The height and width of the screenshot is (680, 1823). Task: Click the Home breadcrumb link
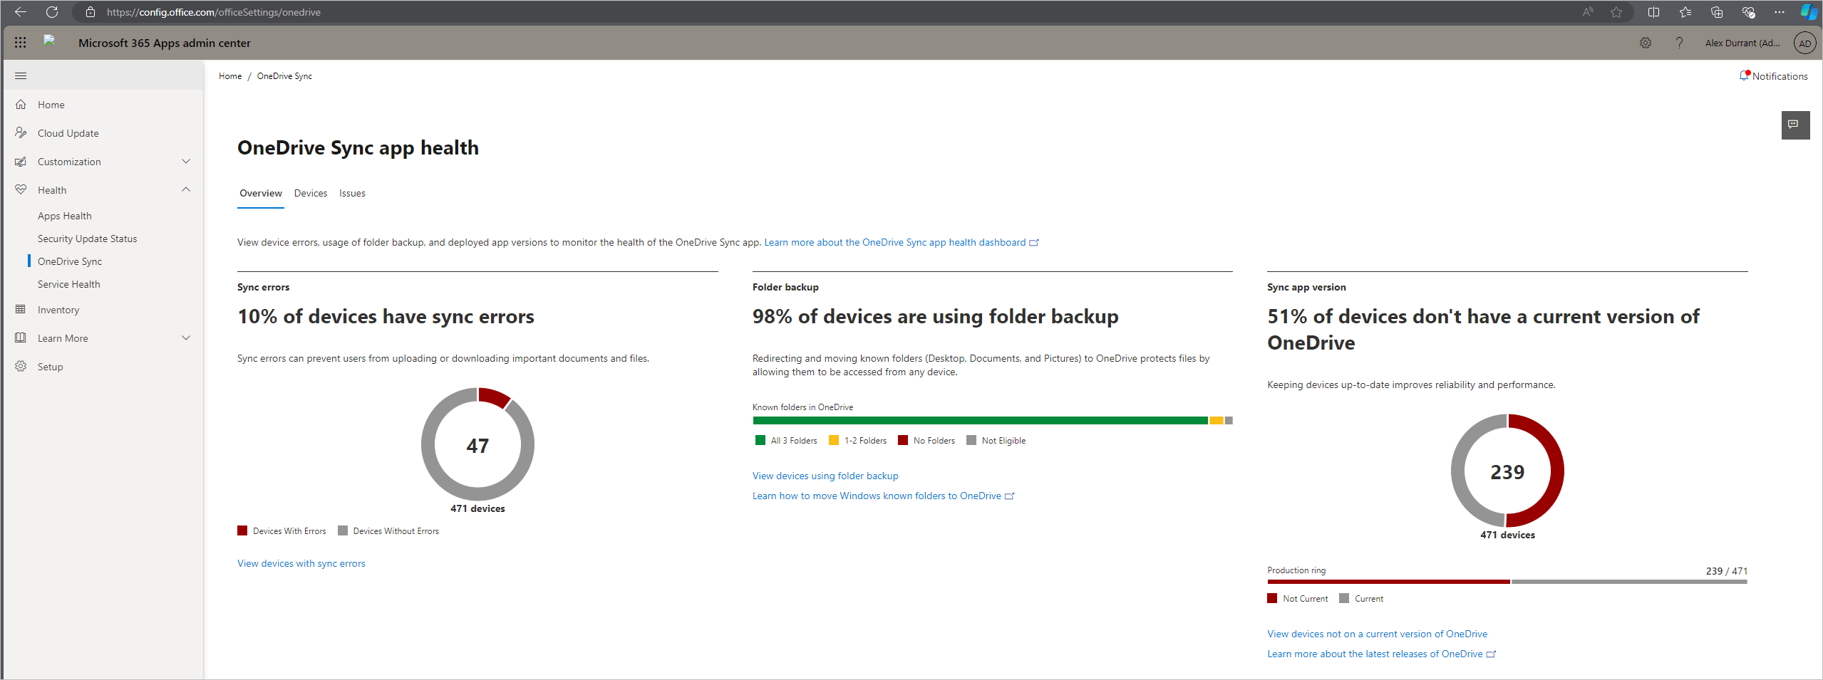click(x=230, y=76)
